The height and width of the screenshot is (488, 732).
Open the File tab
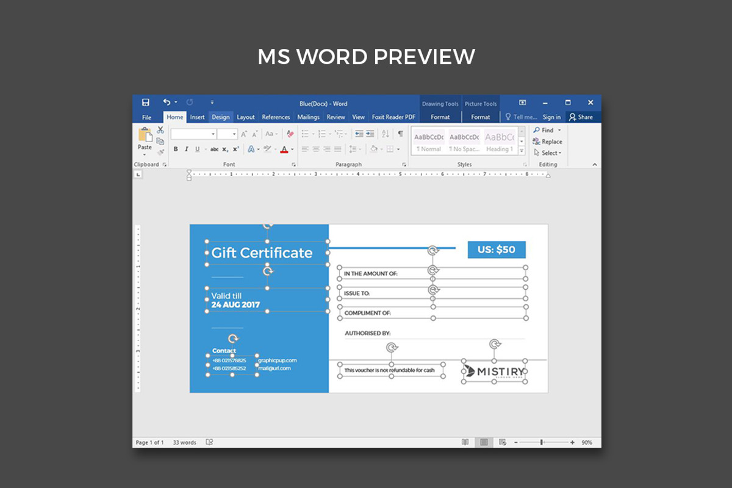point(147,117)
